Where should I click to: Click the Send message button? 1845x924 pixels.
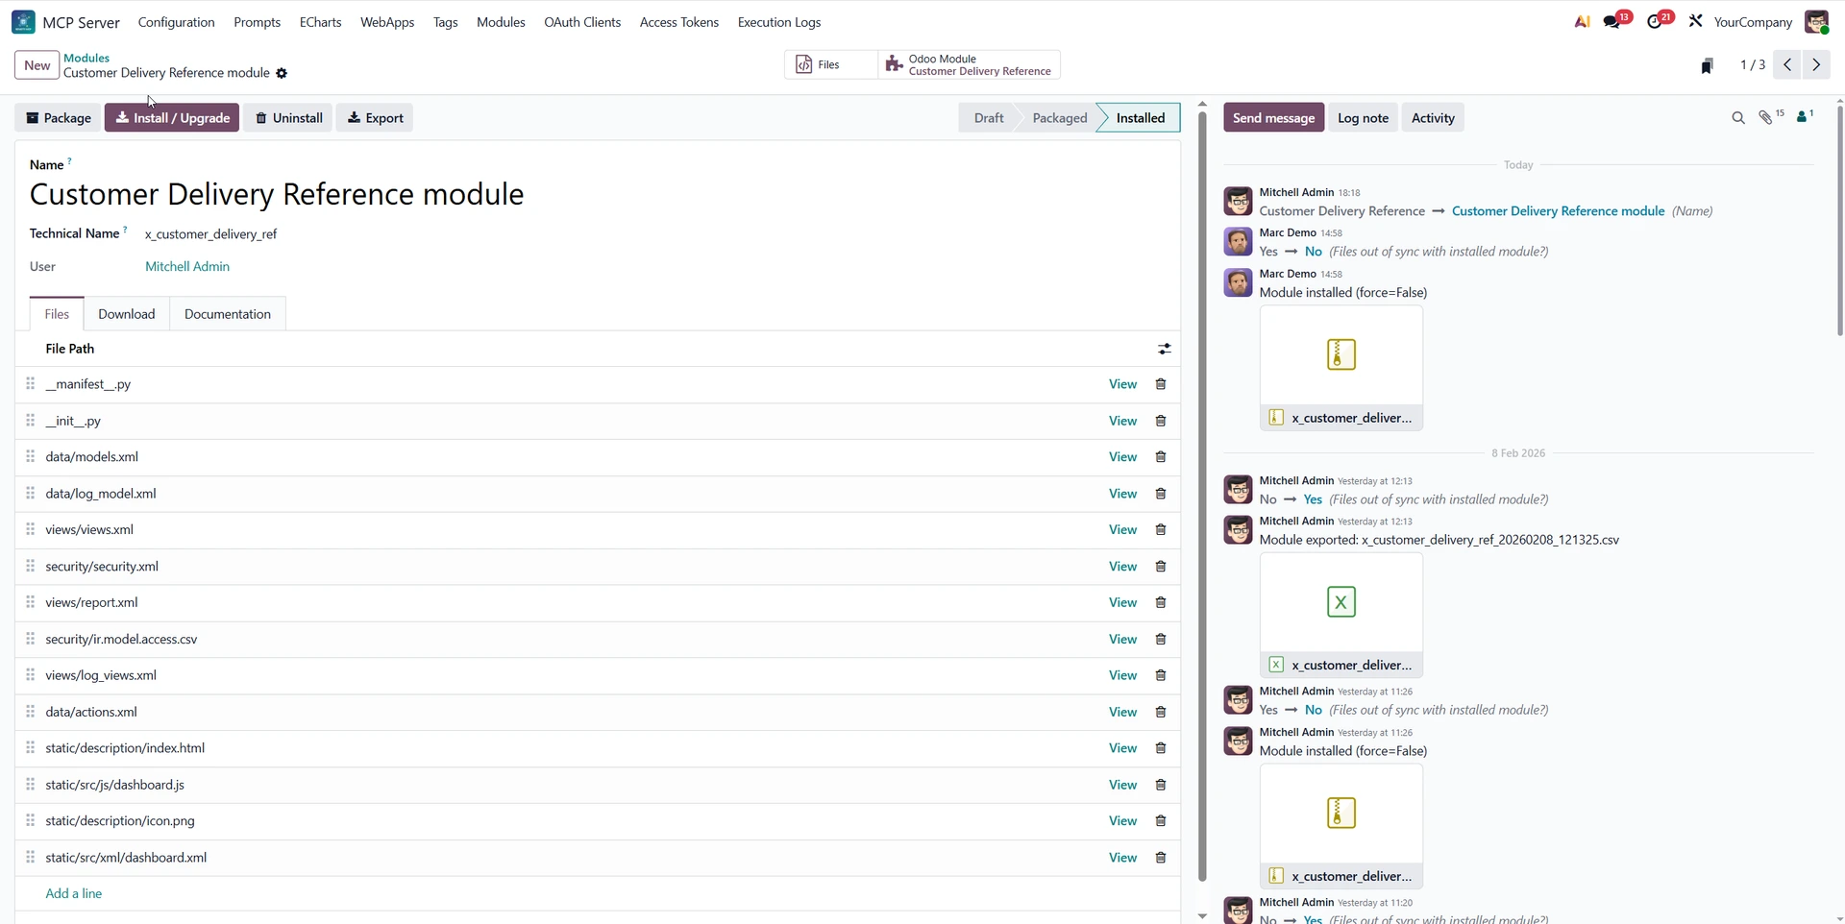[1273, 118]
